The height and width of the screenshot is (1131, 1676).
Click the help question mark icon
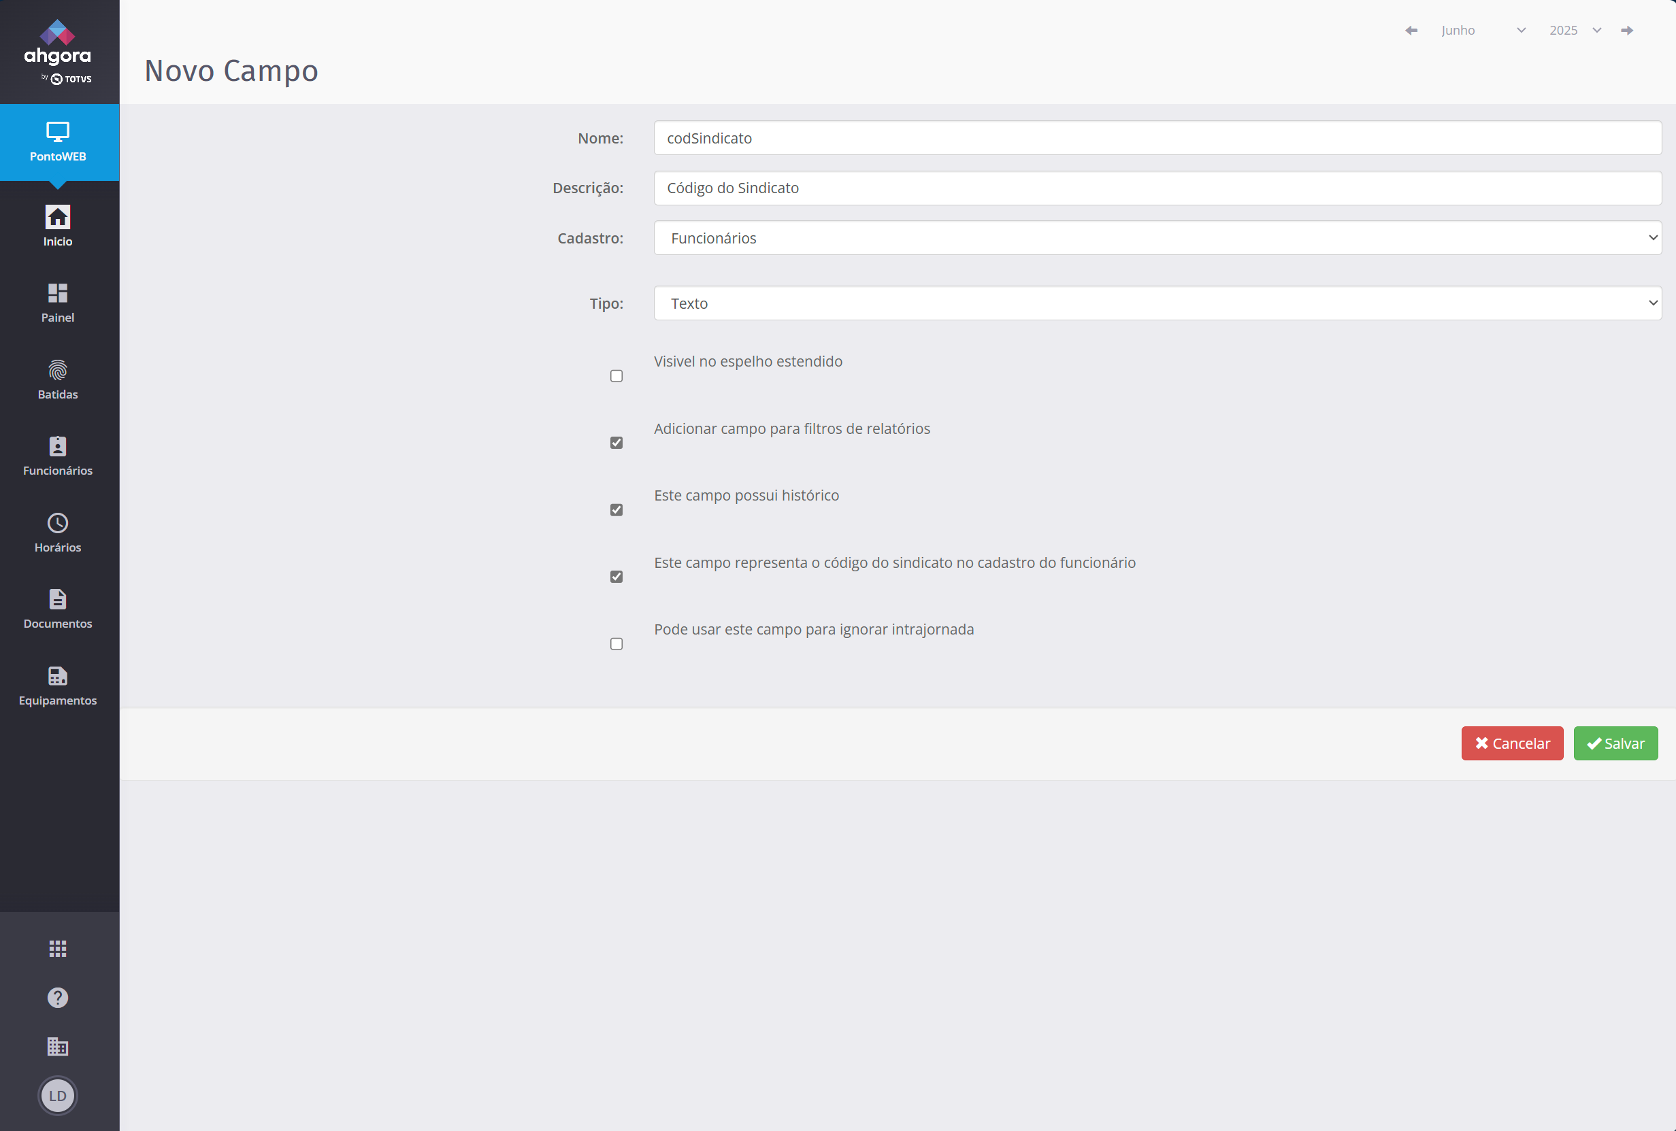58,998
